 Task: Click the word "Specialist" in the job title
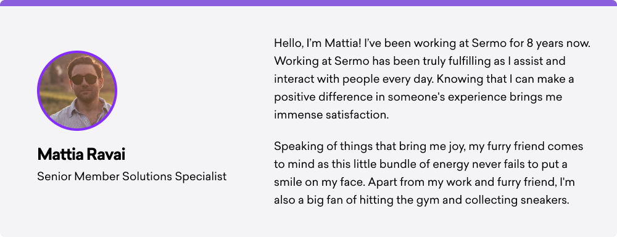(x=201, y=177)
